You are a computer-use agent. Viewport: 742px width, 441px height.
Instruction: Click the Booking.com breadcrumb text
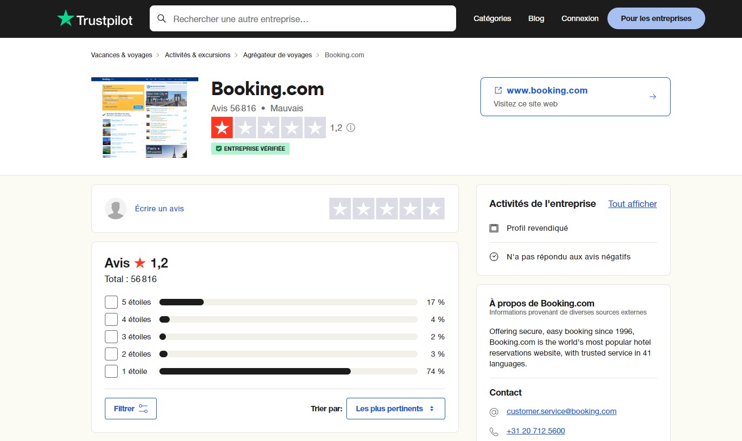coord(344,55)
